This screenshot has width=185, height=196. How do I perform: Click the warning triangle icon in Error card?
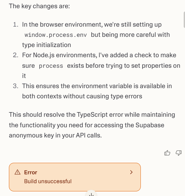tap(17, 172)
